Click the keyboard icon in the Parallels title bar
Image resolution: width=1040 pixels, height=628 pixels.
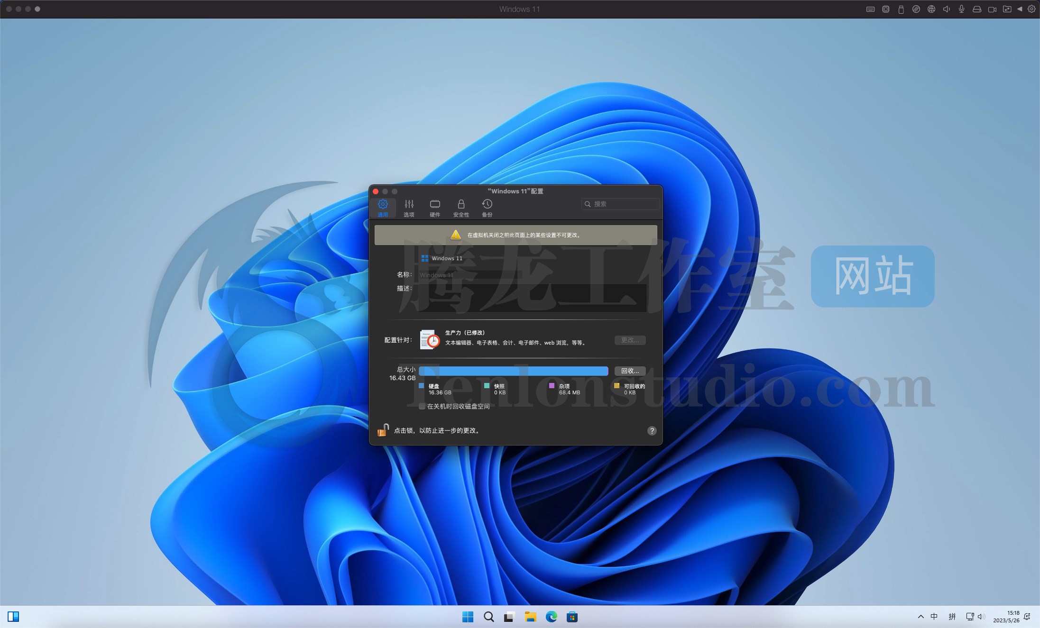(x=870, y=9)
